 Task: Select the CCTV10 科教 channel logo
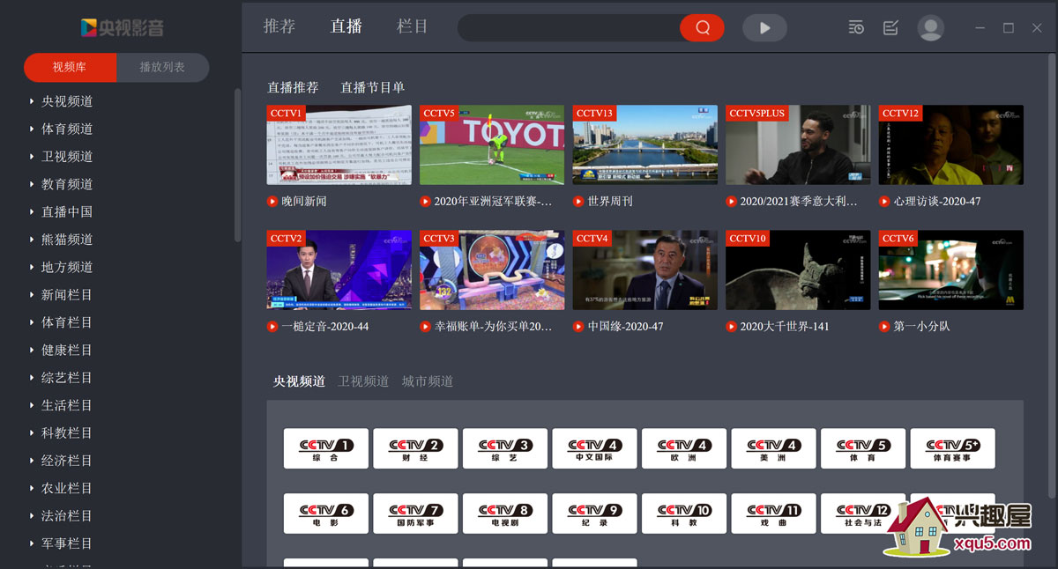(x=684, y=514)
